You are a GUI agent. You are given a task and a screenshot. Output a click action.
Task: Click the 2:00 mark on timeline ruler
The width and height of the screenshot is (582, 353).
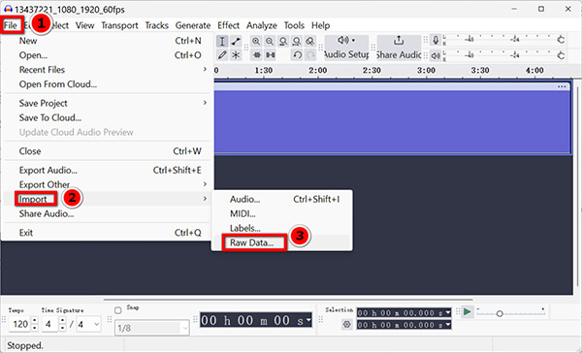tap(318, 71)
